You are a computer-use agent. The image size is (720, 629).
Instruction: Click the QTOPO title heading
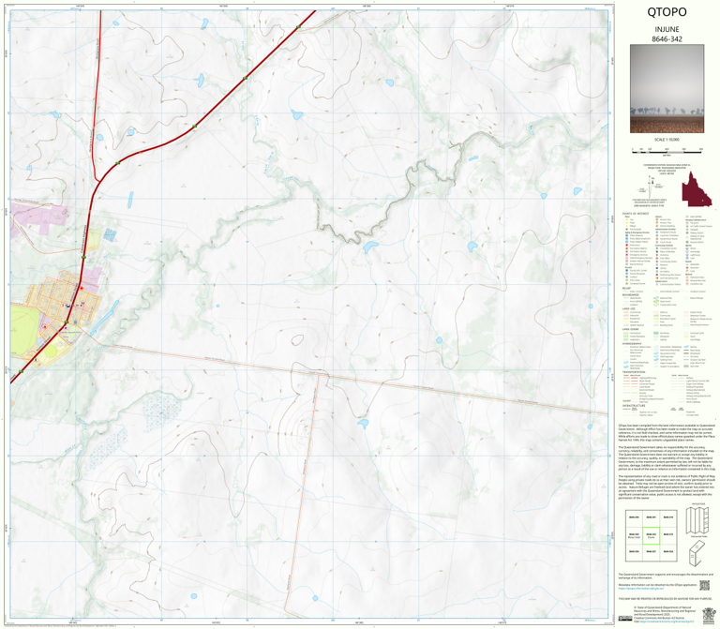pyautogui.click(x=667, y=12)
